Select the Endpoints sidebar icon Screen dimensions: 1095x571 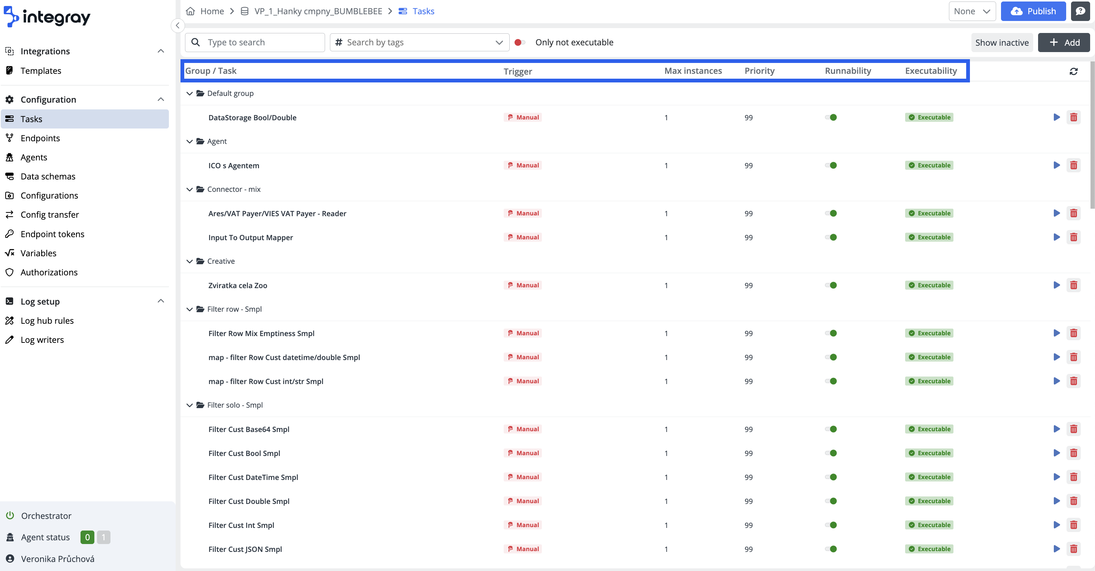tap(10, 138)
